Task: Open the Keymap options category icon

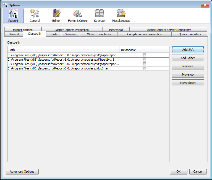Action: click(x=100, y=16)
